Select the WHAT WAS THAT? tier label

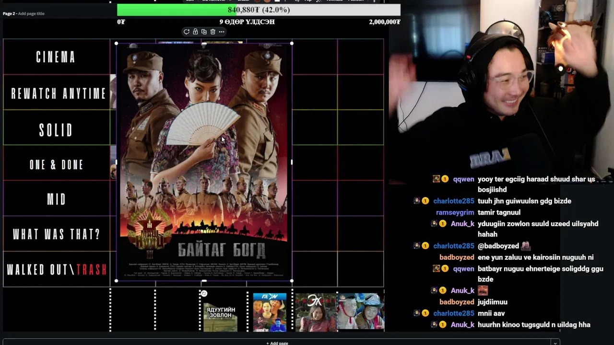tap(57, 234)
